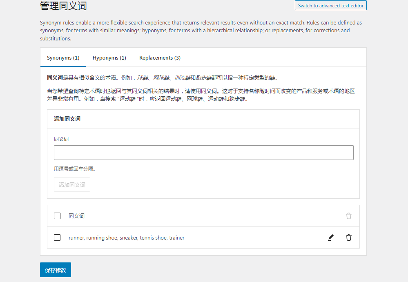Click the synonym rules description paragraph
408x282 pixels.
[x=203, y=30]
